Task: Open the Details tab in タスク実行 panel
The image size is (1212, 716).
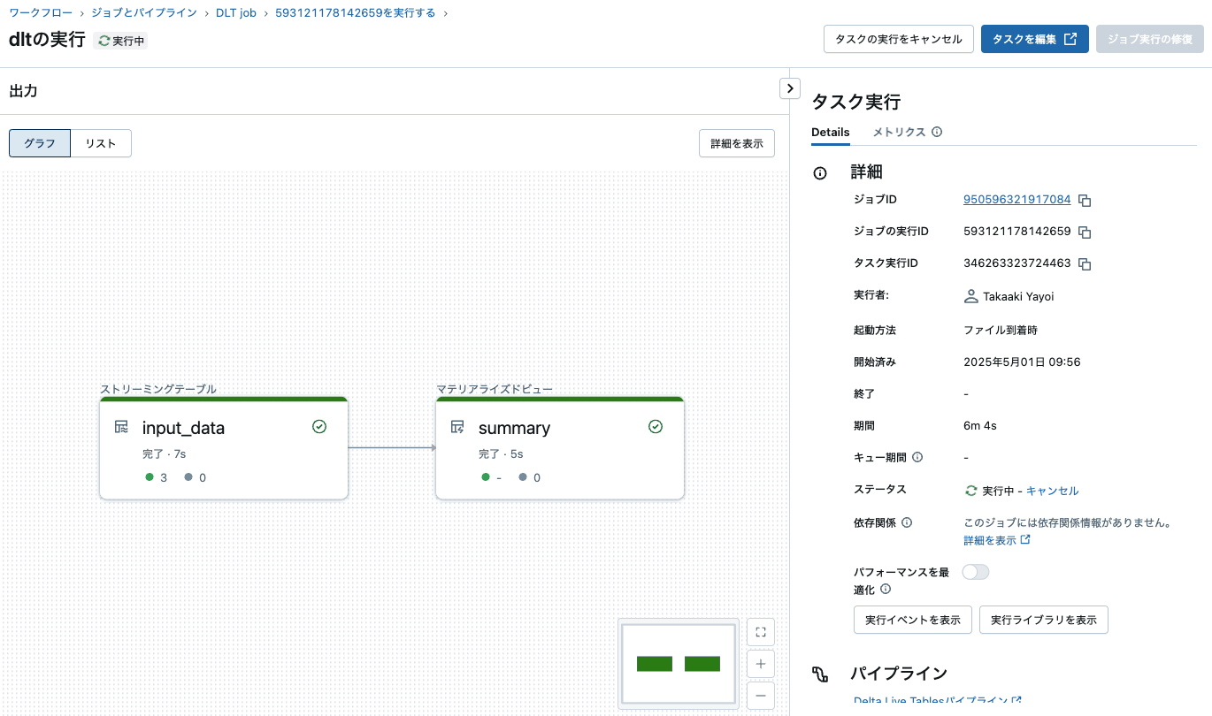Action: click(x=830, y=132)
